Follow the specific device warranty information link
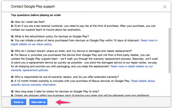Viewport: 172px width, 108px height. click(x=34, y=85)
